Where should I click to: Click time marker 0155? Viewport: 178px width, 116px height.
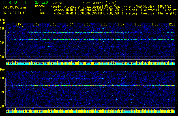(x=87, y=24)
